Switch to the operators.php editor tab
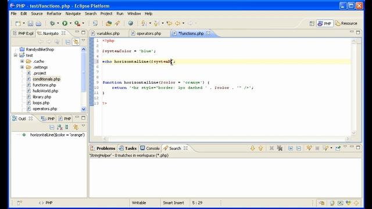 [x=149, y=34]
